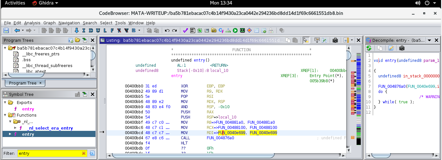442x160 pixels.
Task: Open the back navigation history dropdown
Action: point(23,30)
